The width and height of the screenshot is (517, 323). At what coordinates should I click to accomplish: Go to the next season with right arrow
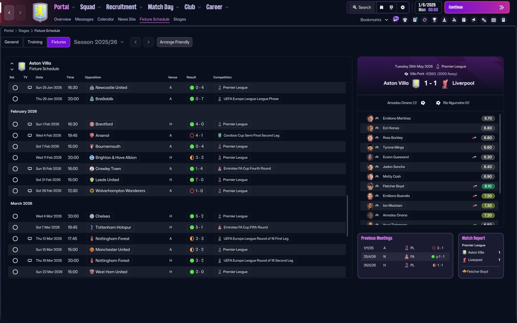(149, 42)
